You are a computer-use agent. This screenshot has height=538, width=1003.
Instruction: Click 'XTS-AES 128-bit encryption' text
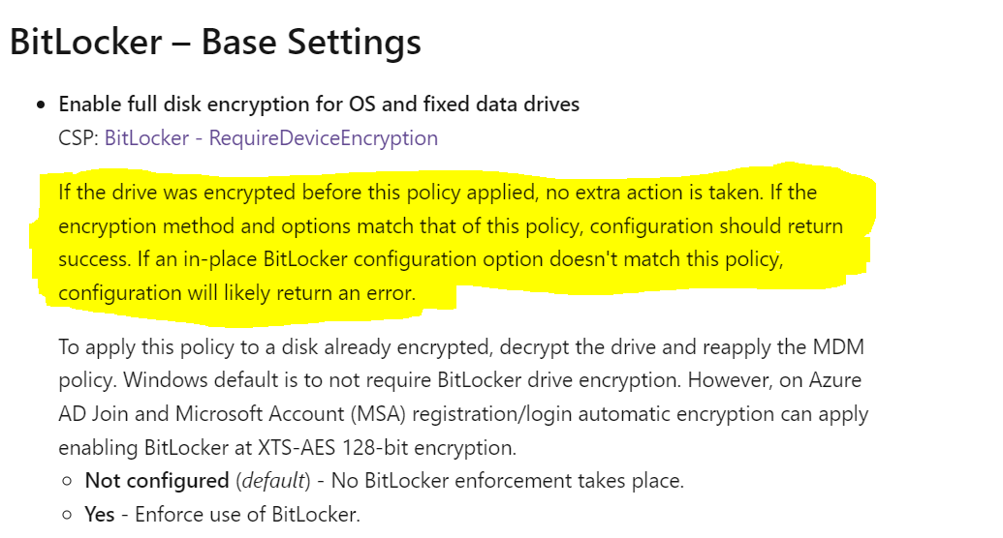point(386,448)
